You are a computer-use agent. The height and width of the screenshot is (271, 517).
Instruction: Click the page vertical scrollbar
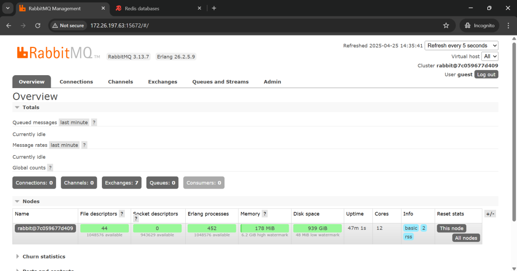514,132
